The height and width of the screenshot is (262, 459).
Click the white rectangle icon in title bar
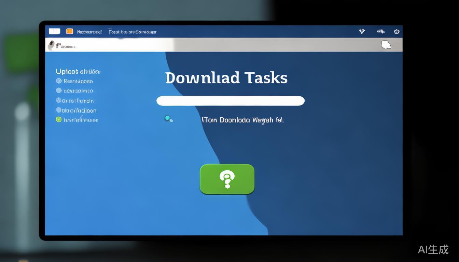tap(54, 31)
